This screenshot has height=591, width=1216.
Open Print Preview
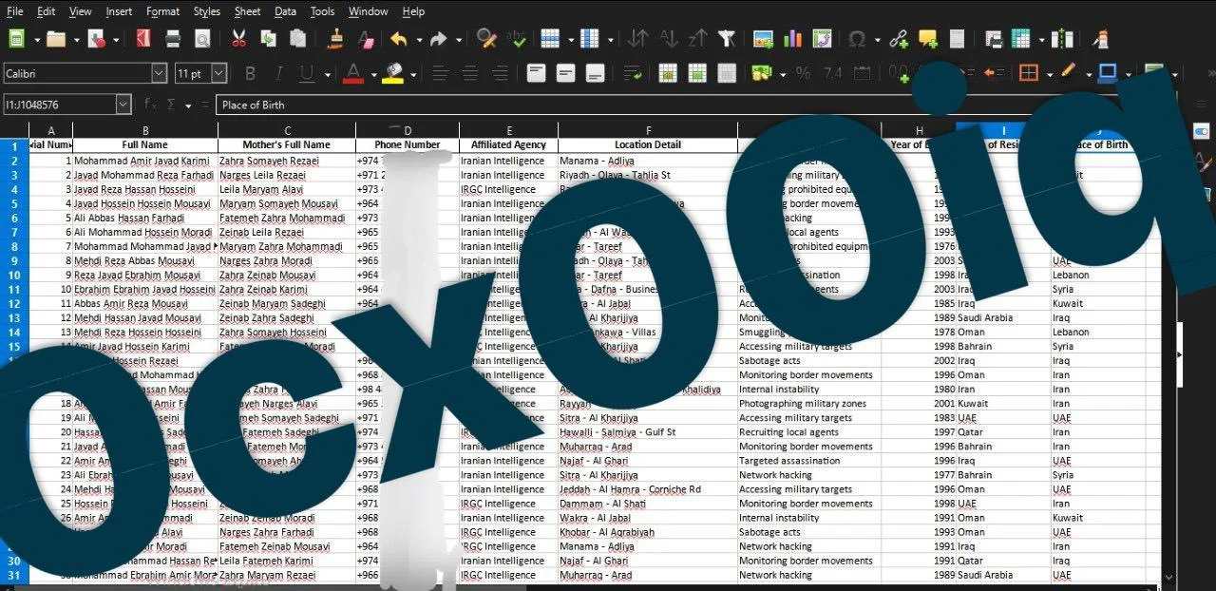pyautogui.click(x=202, y=39)
